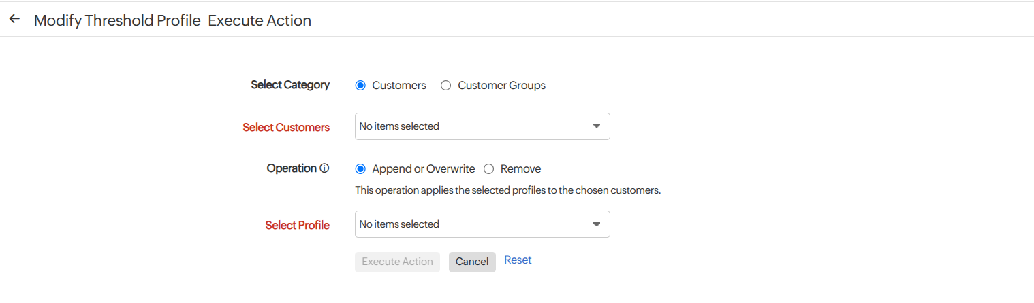Switch operation to Remove
The width and height of the screenshot is (1034, 303).
(488, 169)
